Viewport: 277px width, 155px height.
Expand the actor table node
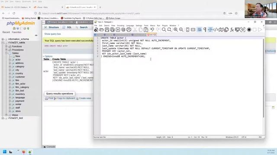coord(10,60)
